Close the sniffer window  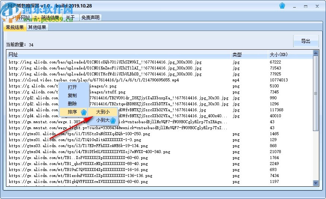[x=317, y=6]
